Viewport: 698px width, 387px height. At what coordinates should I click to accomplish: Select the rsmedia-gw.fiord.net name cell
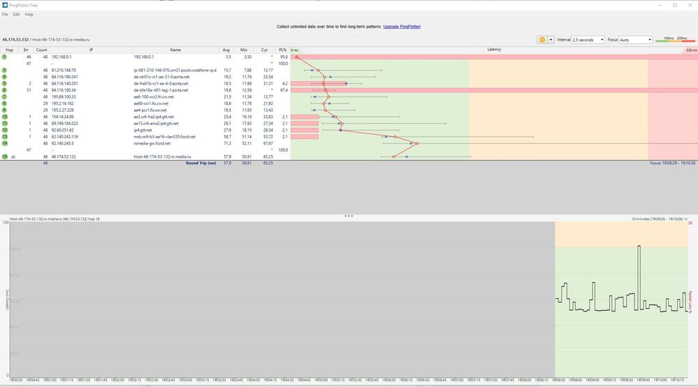tap(152, 144)
